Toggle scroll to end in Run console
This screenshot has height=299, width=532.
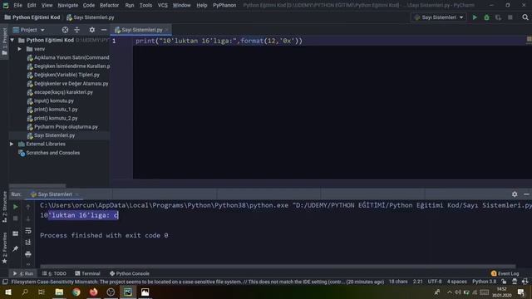click(28, 242)
